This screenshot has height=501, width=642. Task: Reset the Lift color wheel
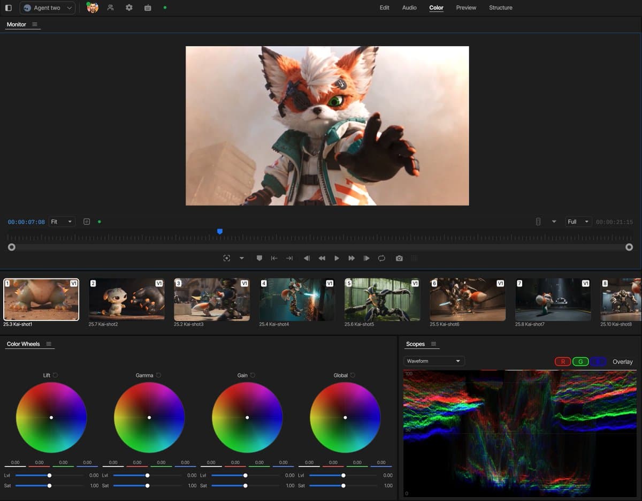(x=55, y=375)
